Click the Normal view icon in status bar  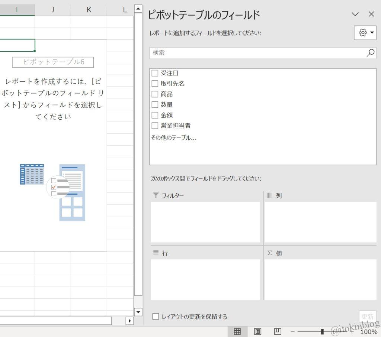237,331
